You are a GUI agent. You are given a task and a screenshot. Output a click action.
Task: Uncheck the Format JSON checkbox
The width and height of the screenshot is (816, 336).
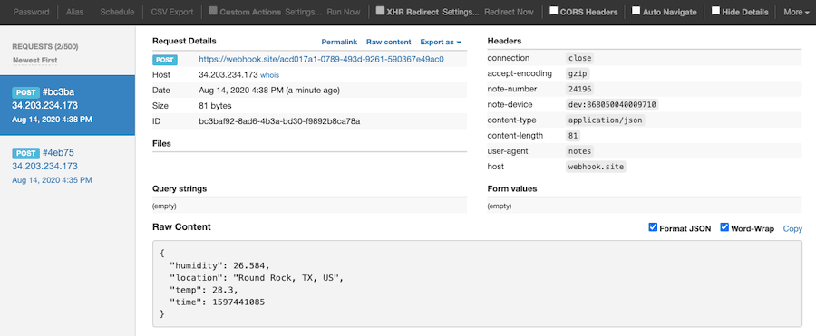653,227
